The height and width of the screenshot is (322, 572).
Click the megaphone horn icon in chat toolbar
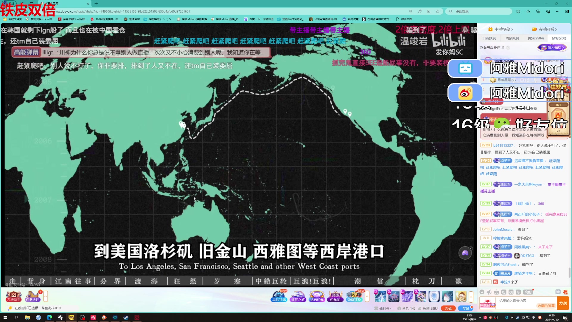coord(489,292)
